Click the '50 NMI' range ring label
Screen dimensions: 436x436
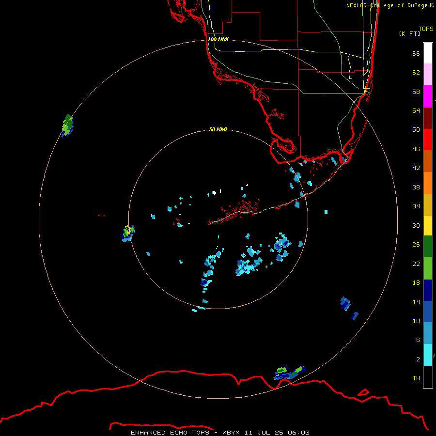tap(218, 129)
